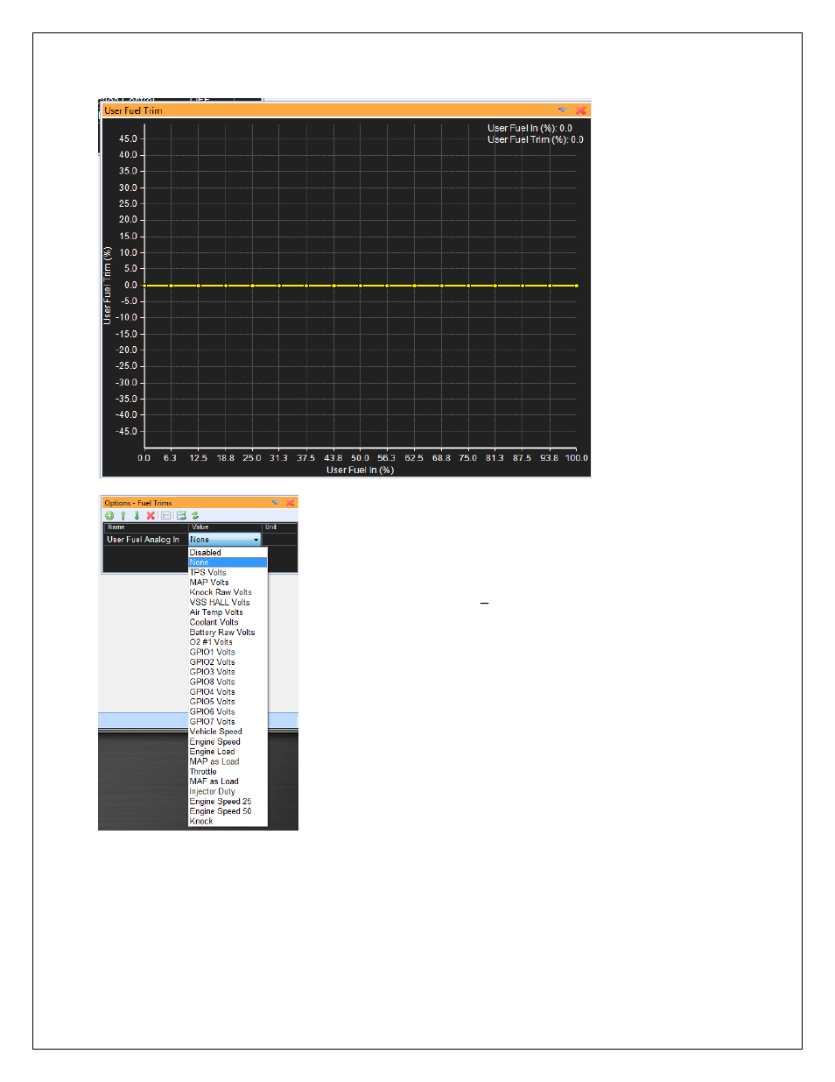Open the User Fuel Analog In combo box
This screenshot has width=835, height=1082.
pos(225,540)
